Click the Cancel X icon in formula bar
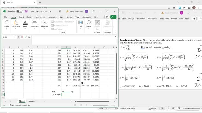Image resolution: width=202 pixels, height=113 pixels. coord(22,37)
